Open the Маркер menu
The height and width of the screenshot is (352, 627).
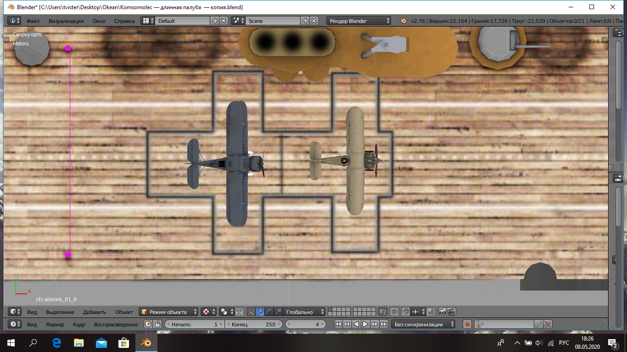coord(55,324)
